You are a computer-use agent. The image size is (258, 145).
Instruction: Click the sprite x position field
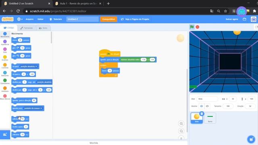pos(233,99)
